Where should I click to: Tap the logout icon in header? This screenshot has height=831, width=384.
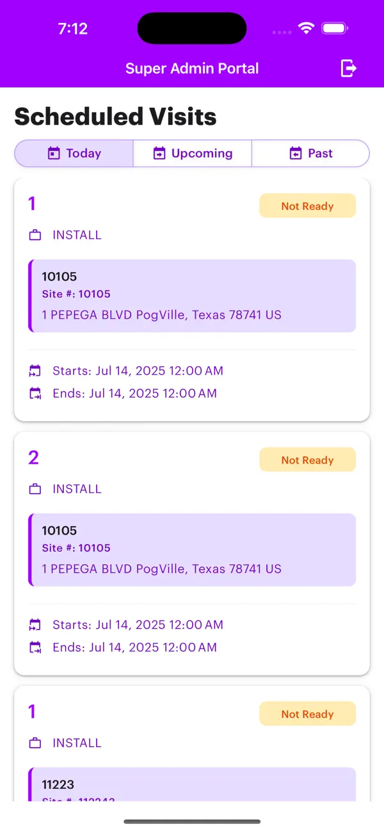click(348, 68)
